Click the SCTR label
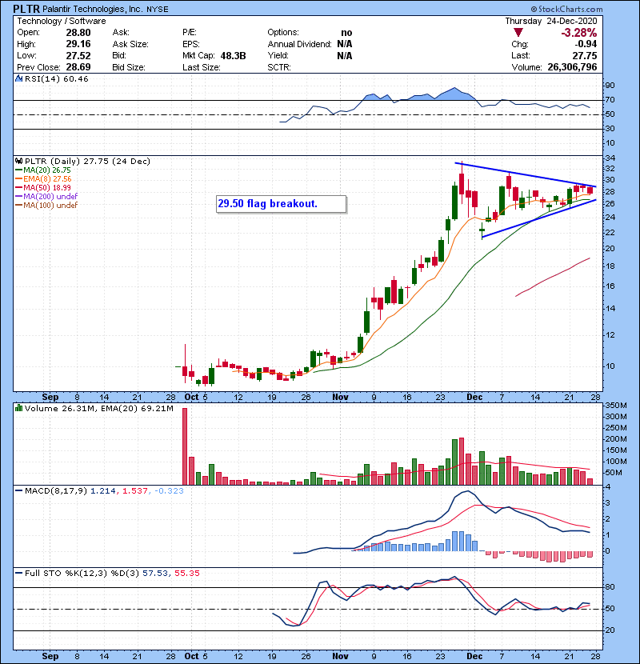The height and width of the screenshot is (664, 640). [279, 67]
